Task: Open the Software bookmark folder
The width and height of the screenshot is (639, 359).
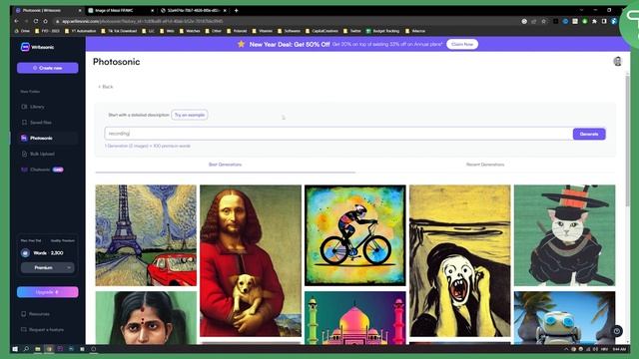Action: coord(289,31)
